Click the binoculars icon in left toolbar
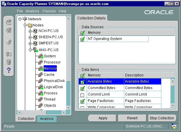Image resolution: width=181 pixels, height=132 pixels. 9,54
